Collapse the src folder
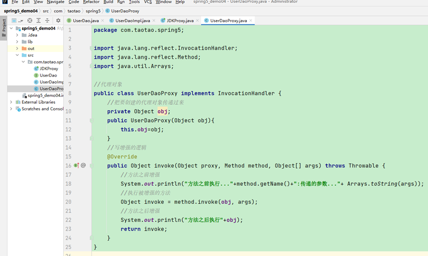The image size is (428, 256). (x=17, y=55)
